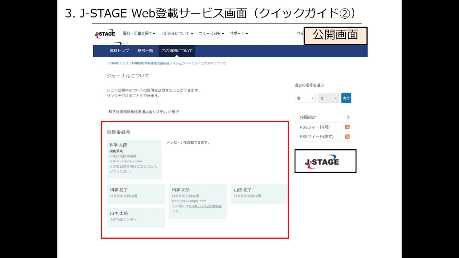Select the 山本 太郎 member name
Screen dimensions: 459x258
pyautogui.click(x=119, y=213)
